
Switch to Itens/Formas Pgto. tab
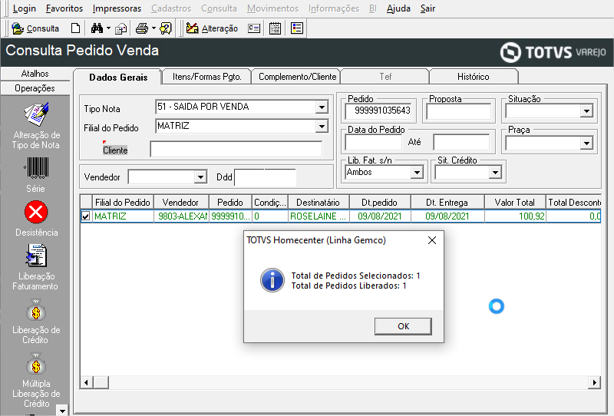point(206,77)
